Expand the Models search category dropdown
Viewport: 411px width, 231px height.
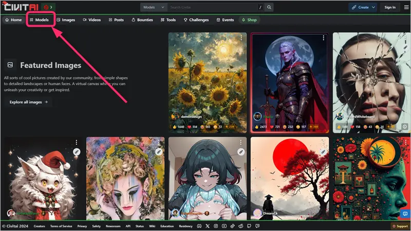tap(154, 7)
